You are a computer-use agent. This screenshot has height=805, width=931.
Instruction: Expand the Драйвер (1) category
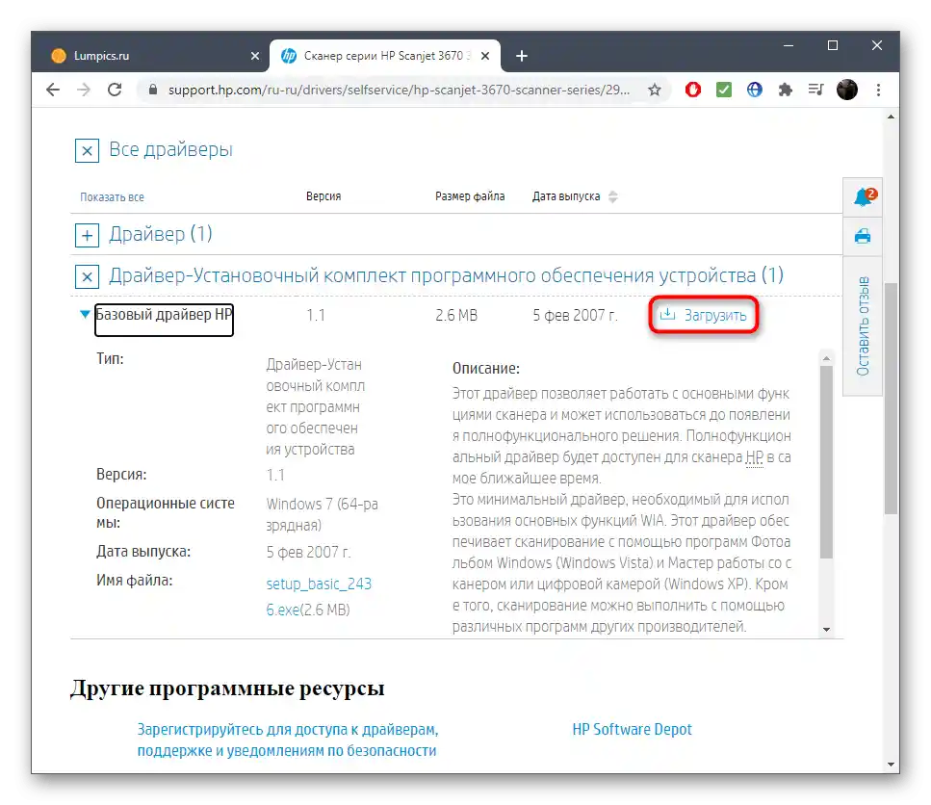87,236
